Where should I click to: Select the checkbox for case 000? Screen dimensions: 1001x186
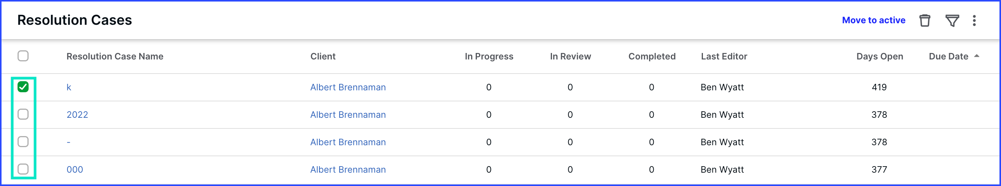click(x=23, y=169)
